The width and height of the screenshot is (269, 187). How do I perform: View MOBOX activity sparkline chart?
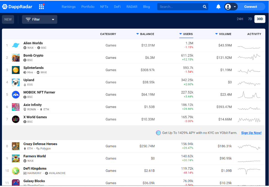coord(249,95)
